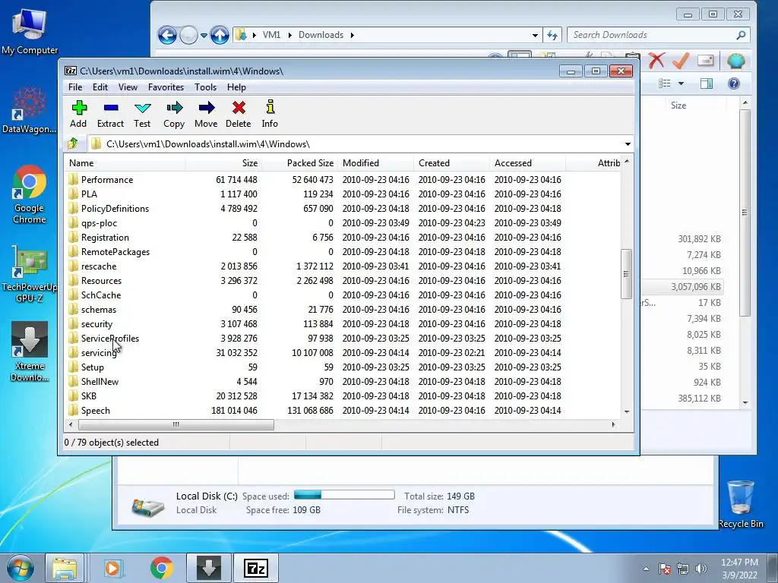Run Test on the archive
778x583 pixels.
tap(142, 115)
